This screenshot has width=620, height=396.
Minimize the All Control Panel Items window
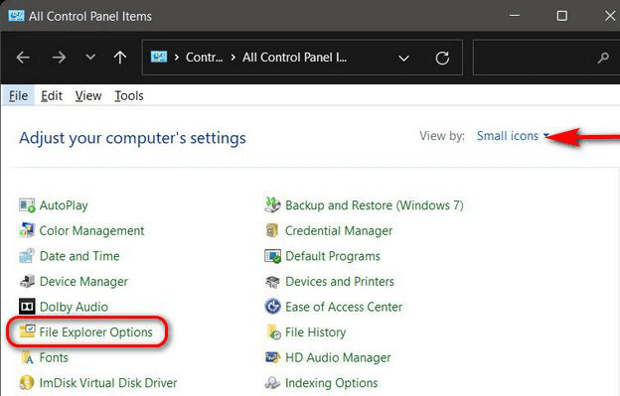(x=515, y=16)
